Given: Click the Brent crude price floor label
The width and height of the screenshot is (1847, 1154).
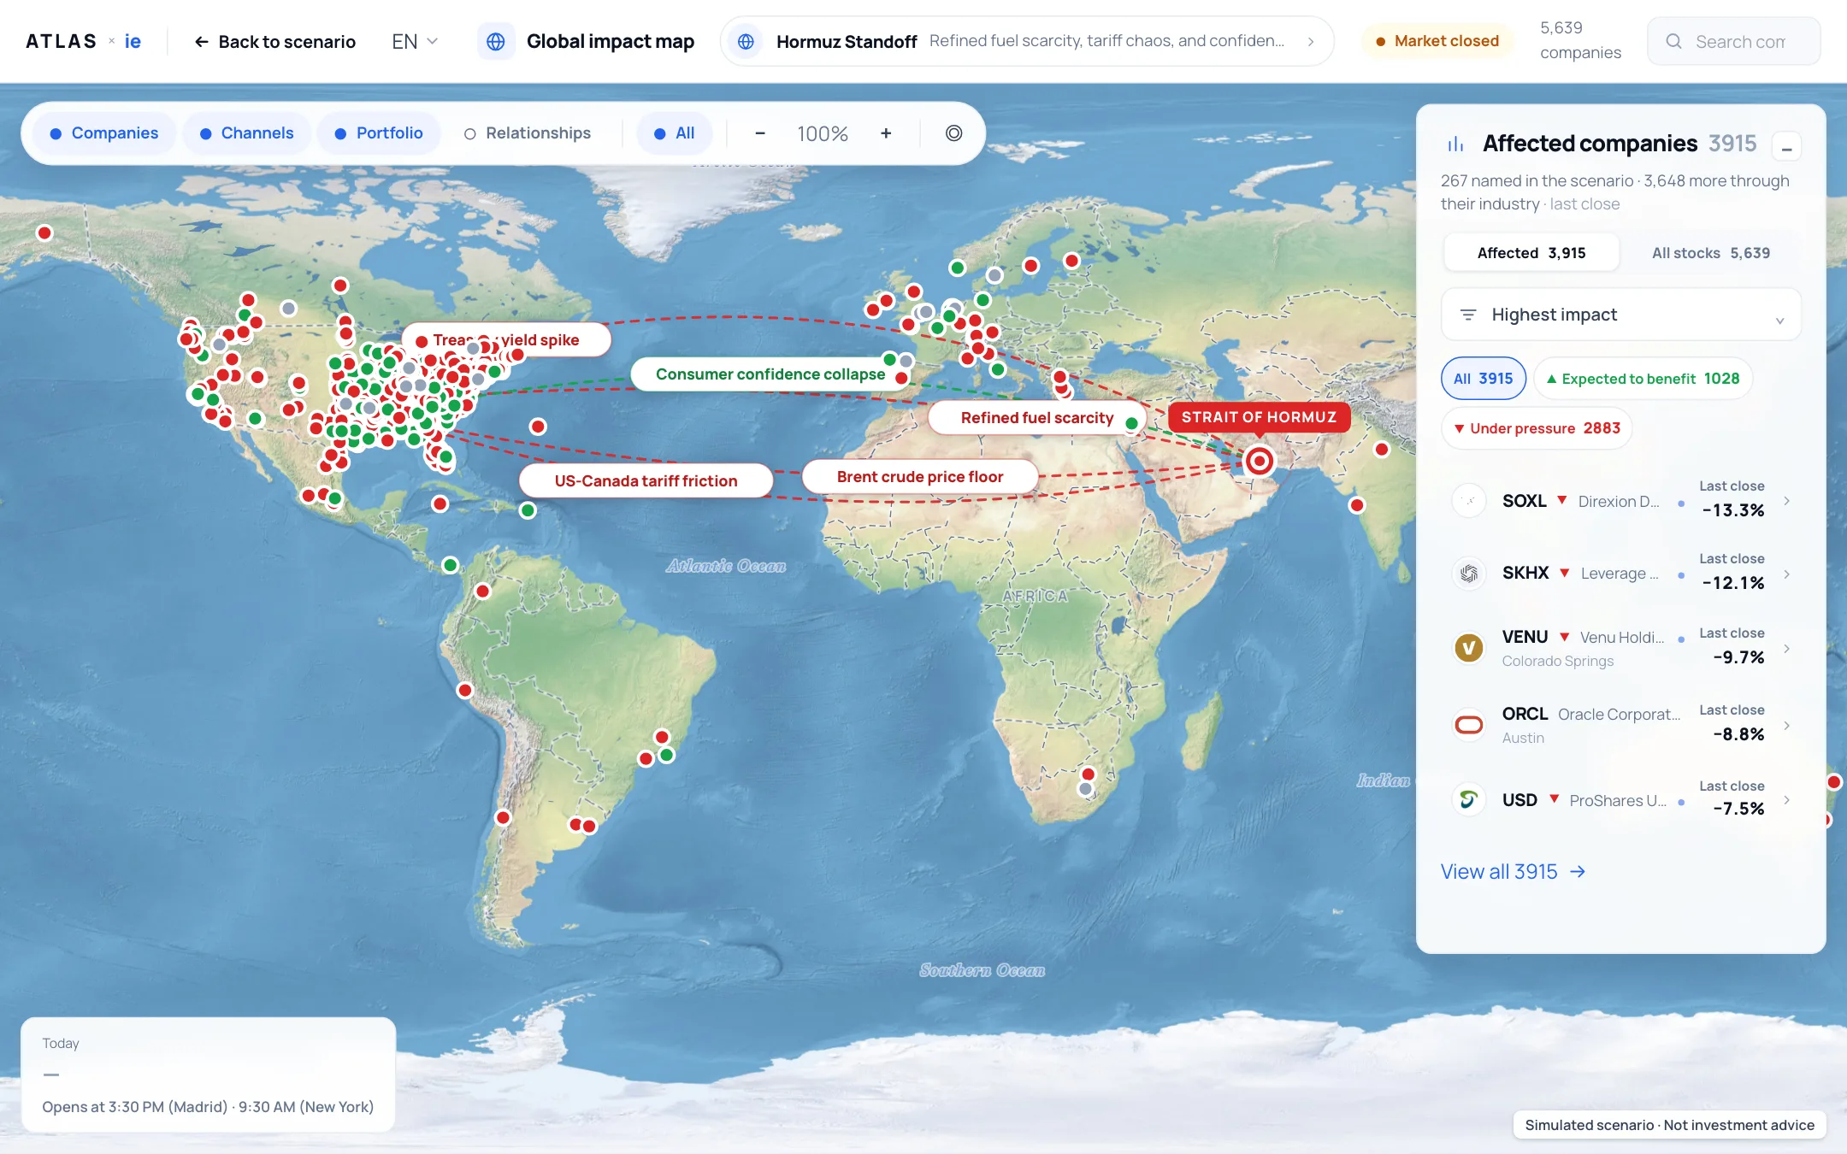Looking at the screenshot, I should [x=920, y=477].
